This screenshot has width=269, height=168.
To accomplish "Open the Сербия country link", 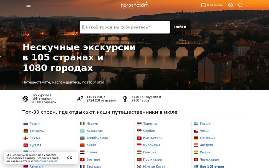I will (x=149, y=131).
